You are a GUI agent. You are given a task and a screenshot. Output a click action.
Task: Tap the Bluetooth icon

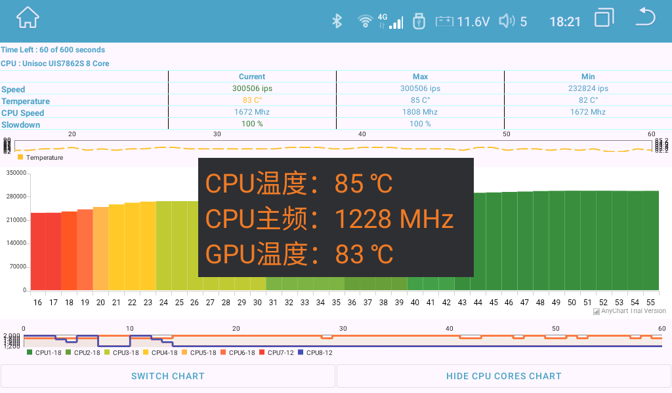[x=337, y=21]
